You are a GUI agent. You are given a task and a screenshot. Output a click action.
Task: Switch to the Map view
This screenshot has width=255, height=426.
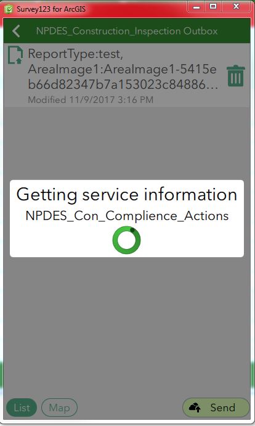(x=60, y=408)
